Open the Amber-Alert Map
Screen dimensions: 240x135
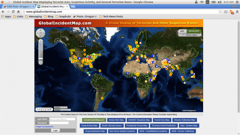[116, 120]
